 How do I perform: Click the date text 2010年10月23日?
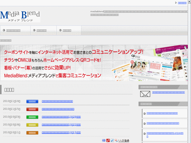[x=12, y=117]
